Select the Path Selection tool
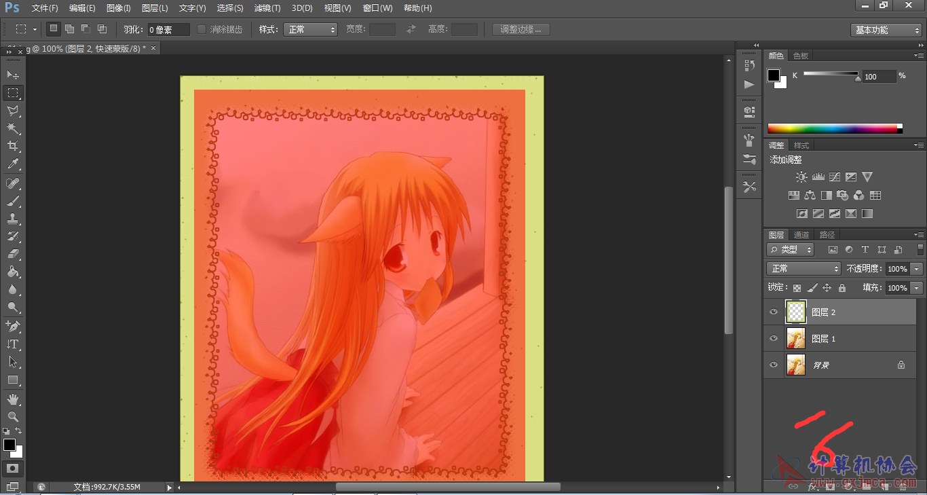This screenshot has height=495, width=927. pos(13,362)
